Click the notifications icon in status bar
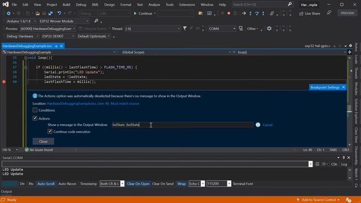Viewport: 361px width, 203px height. [349, 200]
